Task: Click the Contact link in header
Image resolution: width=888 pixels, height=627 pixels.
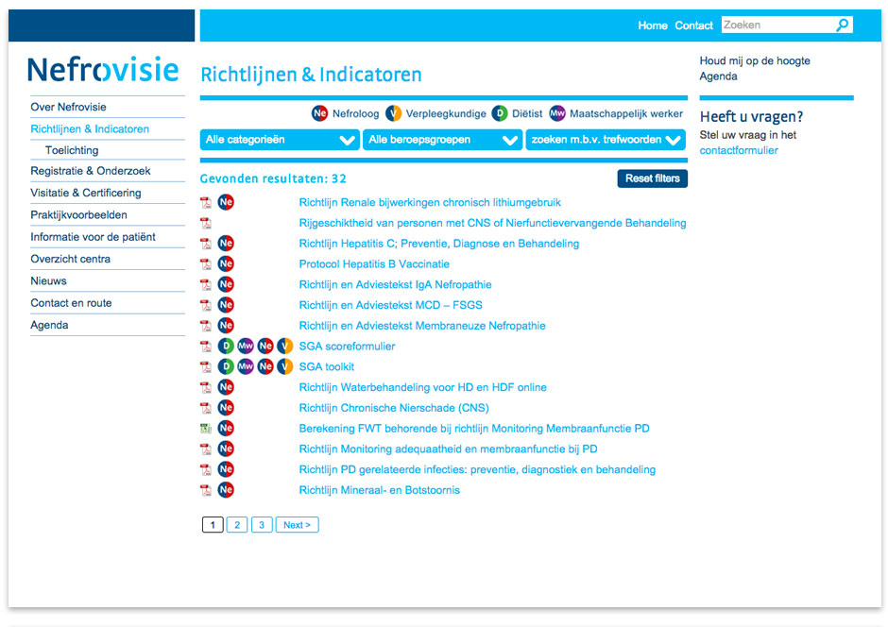Action: pos(693,25)
